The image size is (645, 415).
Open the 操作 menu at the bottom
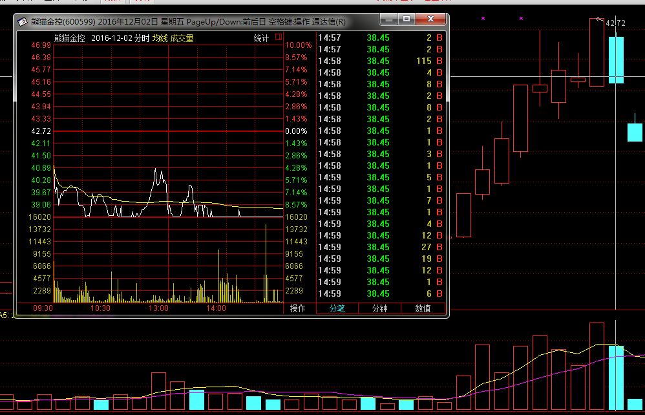(298, 309)
